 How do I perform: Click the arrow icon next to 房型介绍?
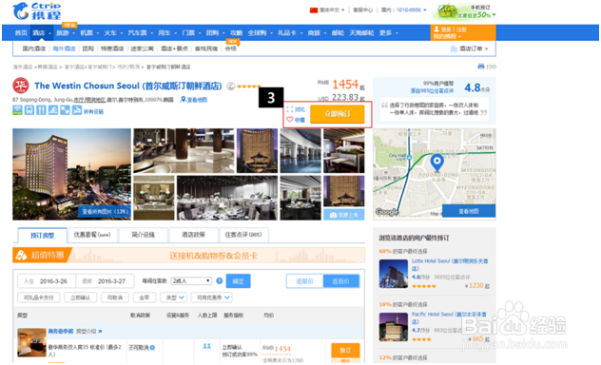(100, 331)
